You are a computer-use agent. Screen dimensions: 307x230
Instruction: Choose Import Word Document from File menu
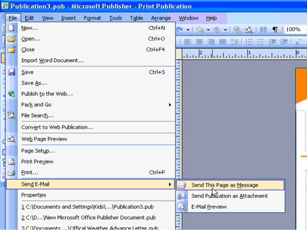point(90,61)
